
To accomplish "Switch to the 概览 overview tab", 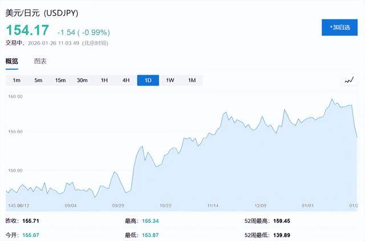I will tap(12, 62).
